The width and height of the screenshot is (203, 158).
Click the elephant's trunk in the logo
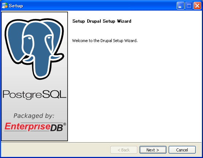click(42, 66)
